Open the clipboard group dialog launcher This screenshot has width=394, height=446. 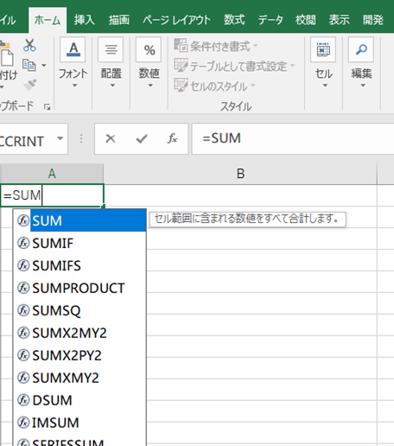point(47,107)
